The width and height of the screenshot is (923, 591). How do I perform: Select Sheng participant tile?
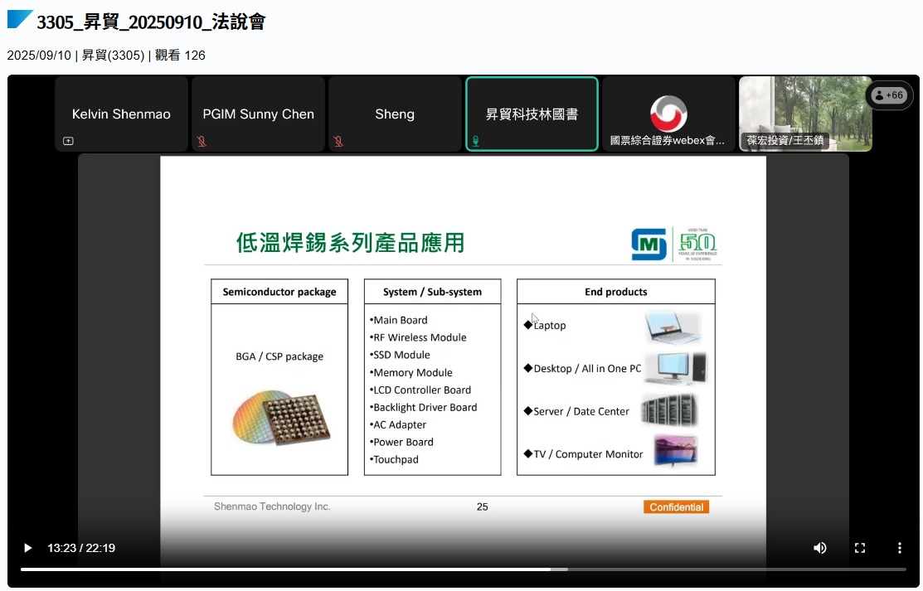(x=395, y=114)
